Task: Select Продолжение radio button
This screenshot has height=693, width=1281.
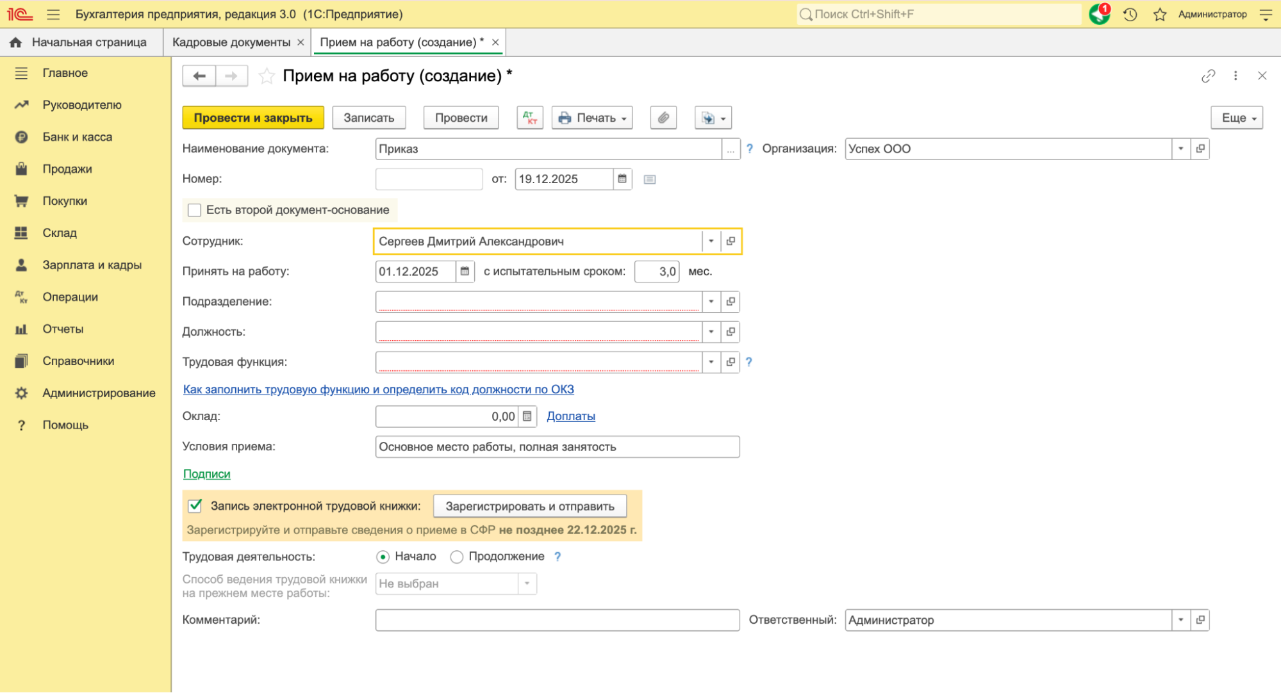Action: click(456, 557)
